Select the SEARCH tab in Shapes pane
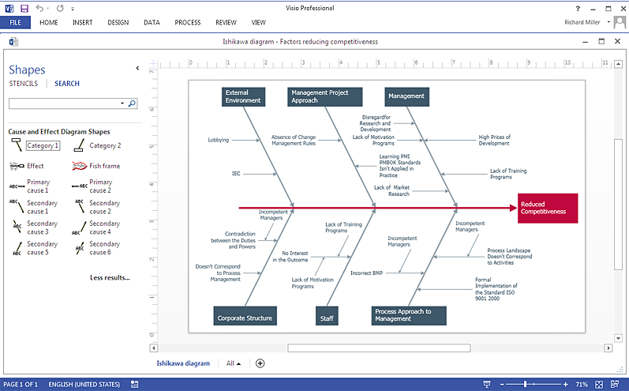 click(67, 84)
